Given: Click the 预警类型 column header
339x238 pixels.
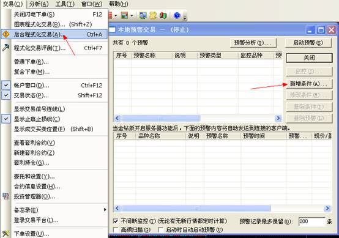Looking at the screenshot, I should [217, 55].
